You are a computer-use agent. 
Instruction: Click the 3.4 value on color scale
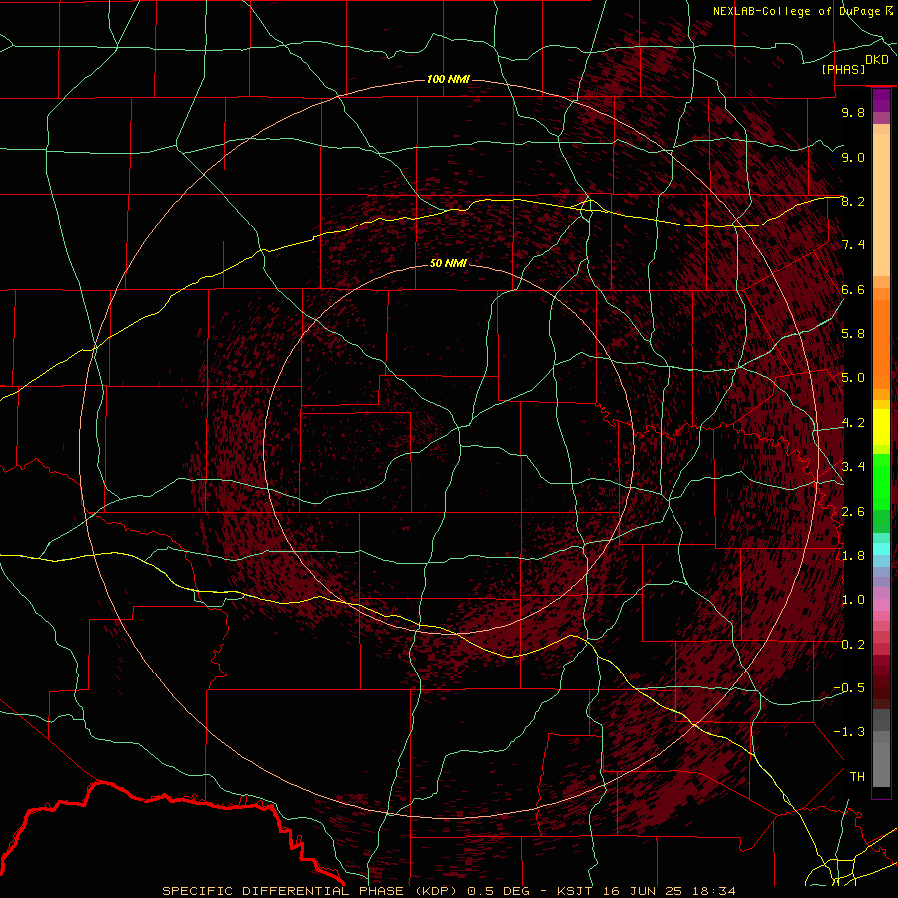[x=853, y=466]
